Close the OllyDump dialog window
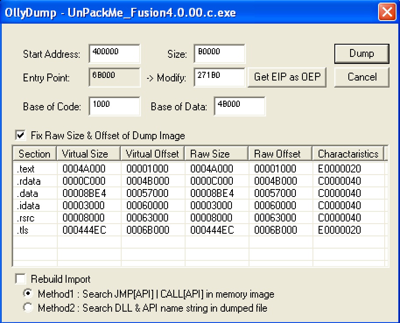The image size is (400, 323). point(387,12)
